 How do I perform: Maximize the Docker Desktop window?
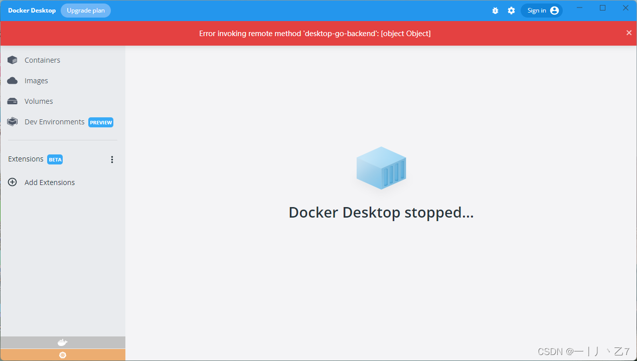(603, 8)
